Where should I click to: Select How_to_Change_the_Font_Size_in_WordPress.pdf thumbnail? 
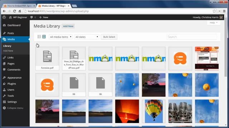point(74,58)
